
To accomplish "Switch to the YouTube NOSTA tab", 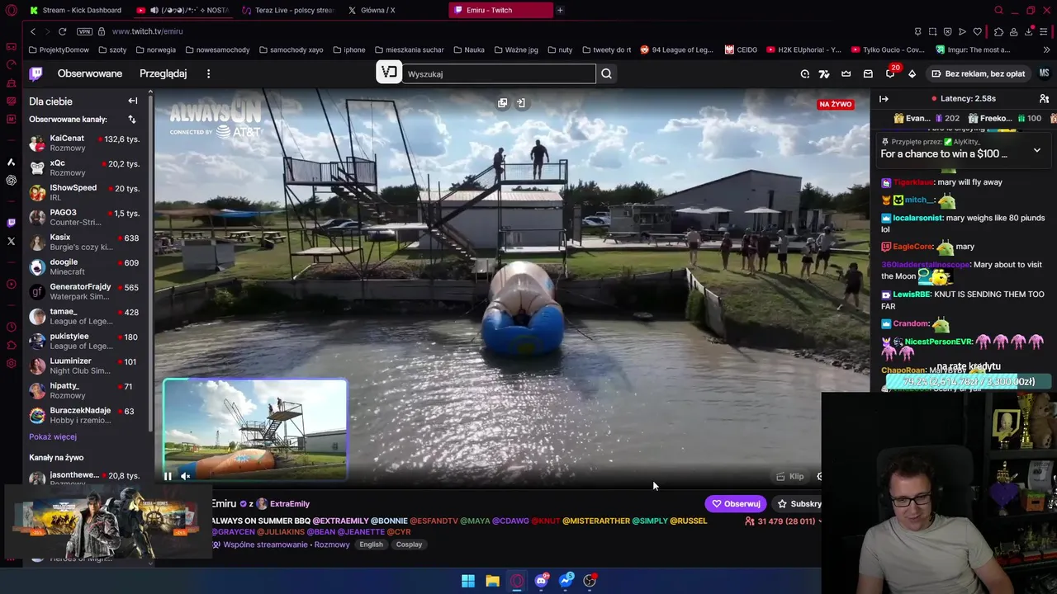I will (x=183, y=10).
